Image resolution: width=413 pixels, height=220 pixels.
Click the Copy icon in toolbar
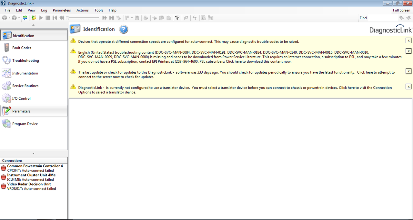pyautogui.click(x=161, y=18)
